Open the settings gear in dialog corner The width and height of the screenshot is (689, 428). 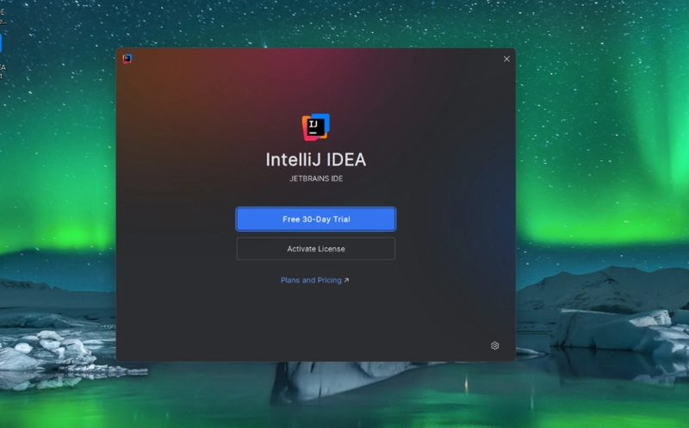pyautogui.click(x=494, y=346)
